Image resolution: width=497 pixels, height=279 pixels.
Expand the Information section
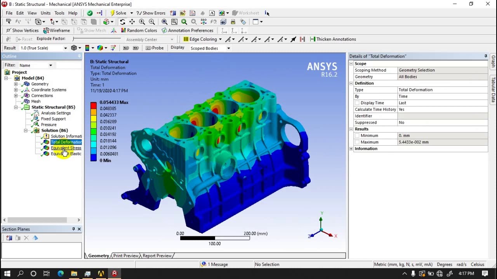coord(351,148)
